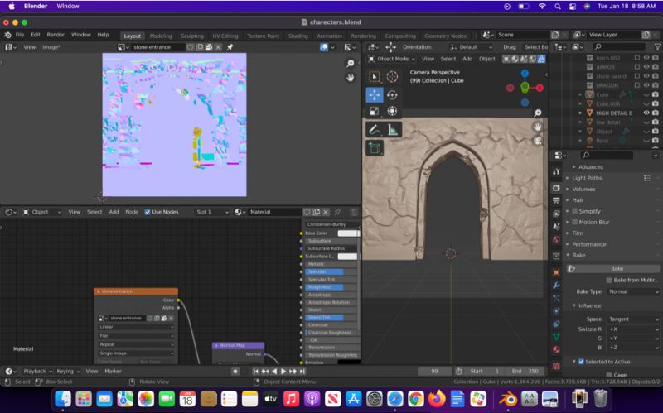This screenshot has height=413, width=663.
Task: Enable the Simplify checkbox
Action: coord(574,211)
